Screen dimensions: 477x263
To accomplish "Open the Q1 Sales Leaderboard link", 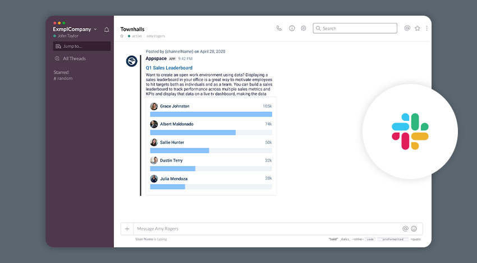I will pyautogui.click(x=169, y=68).
